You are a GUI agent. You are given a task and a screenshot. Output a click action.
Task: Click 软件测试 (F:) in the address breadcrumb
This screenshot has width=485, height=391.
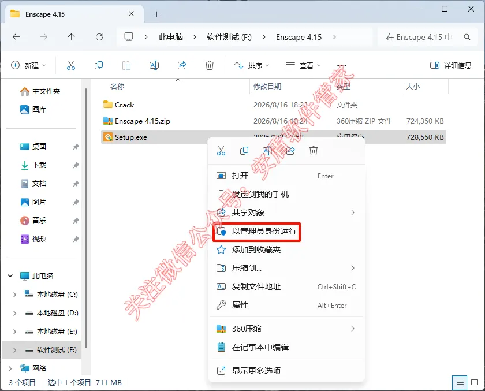pos(229,37)
